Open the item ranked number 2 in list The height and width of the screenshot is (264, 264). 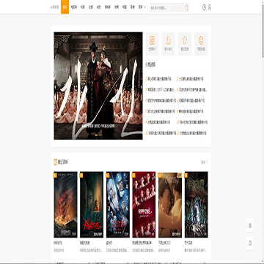(191, 79)
